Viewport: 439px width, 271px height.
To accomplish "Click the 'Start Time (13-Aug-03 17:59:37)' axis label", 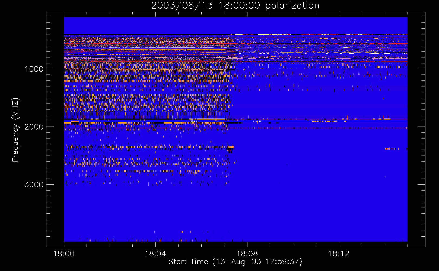I will (x=235, y=262).
